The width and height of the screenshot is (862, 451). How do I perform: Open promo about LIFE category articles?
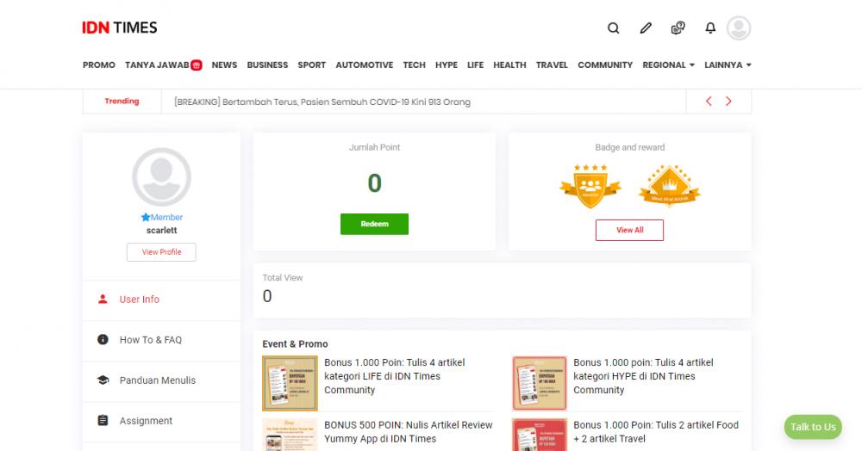394,376
